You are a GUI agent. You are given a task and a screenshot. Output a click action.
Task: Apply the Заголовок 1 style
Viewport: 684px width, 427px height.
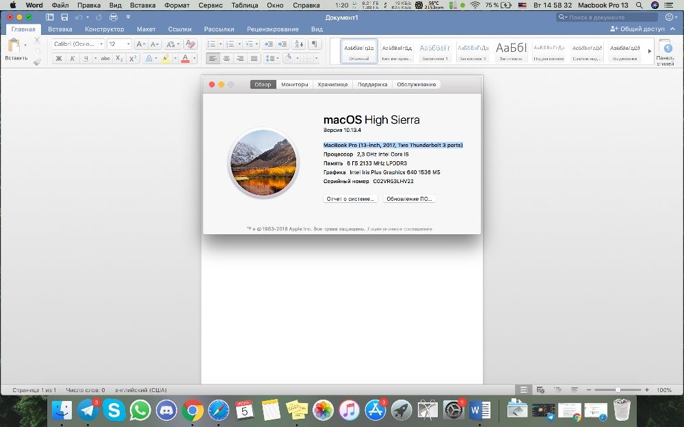pyautogui.click(x=434, y=51)
